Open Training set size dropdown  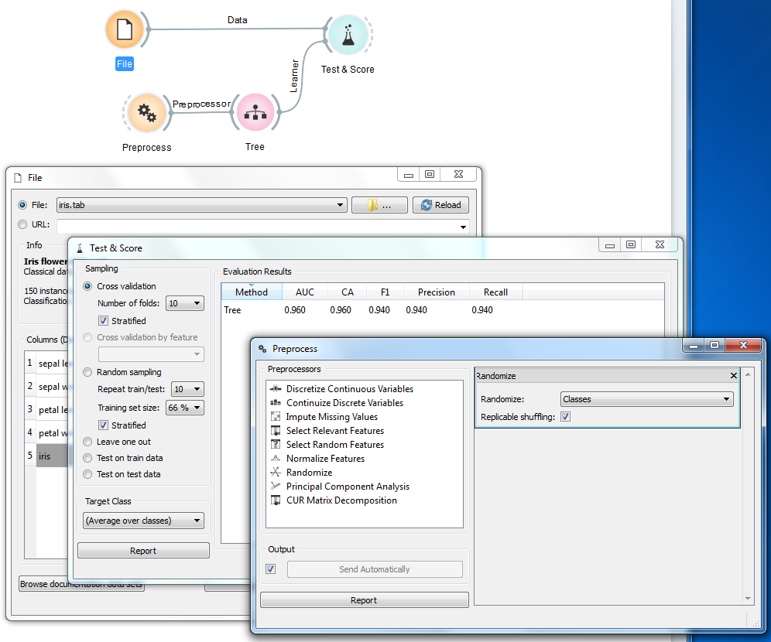185,408
